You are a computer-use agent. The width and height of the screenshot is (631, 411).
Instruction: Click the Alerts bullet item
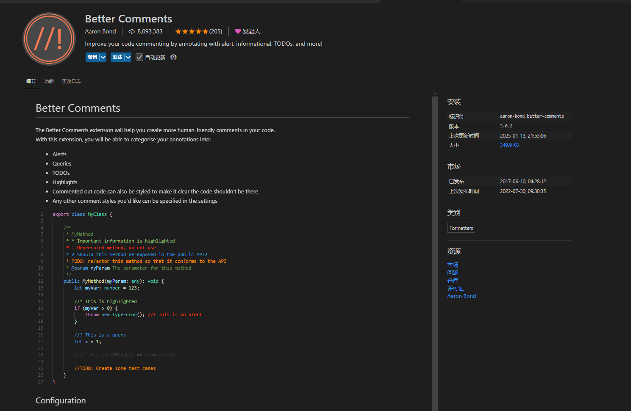pyautogui.click(x=59, y=154)
